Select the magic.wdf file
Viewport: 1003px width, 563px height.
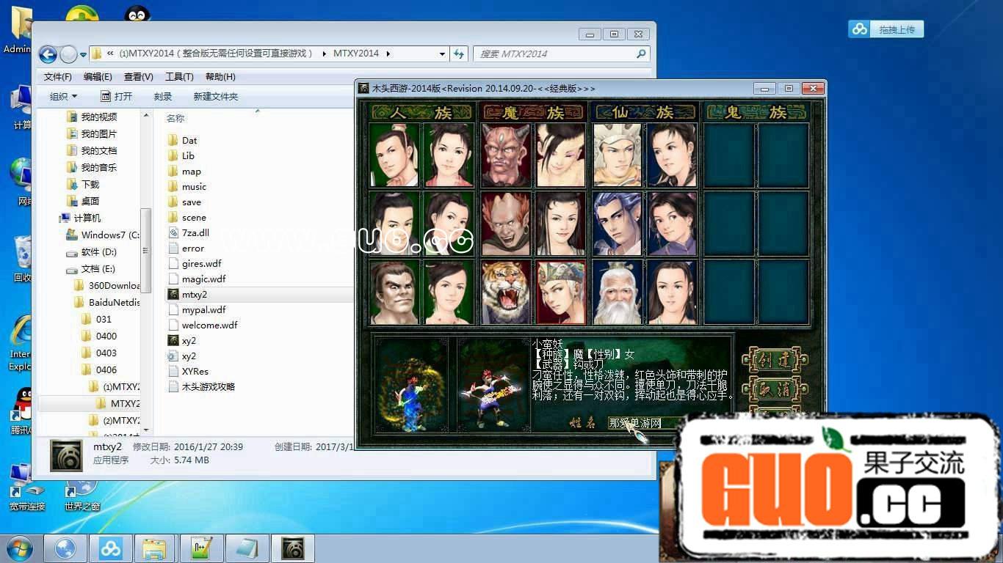point(197,279)
